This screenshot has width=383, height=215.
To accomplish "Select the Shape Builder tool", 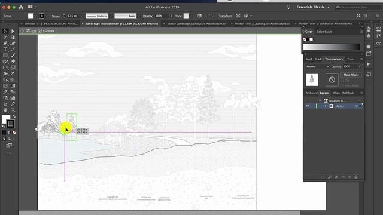I will click(x=5, y=79).
